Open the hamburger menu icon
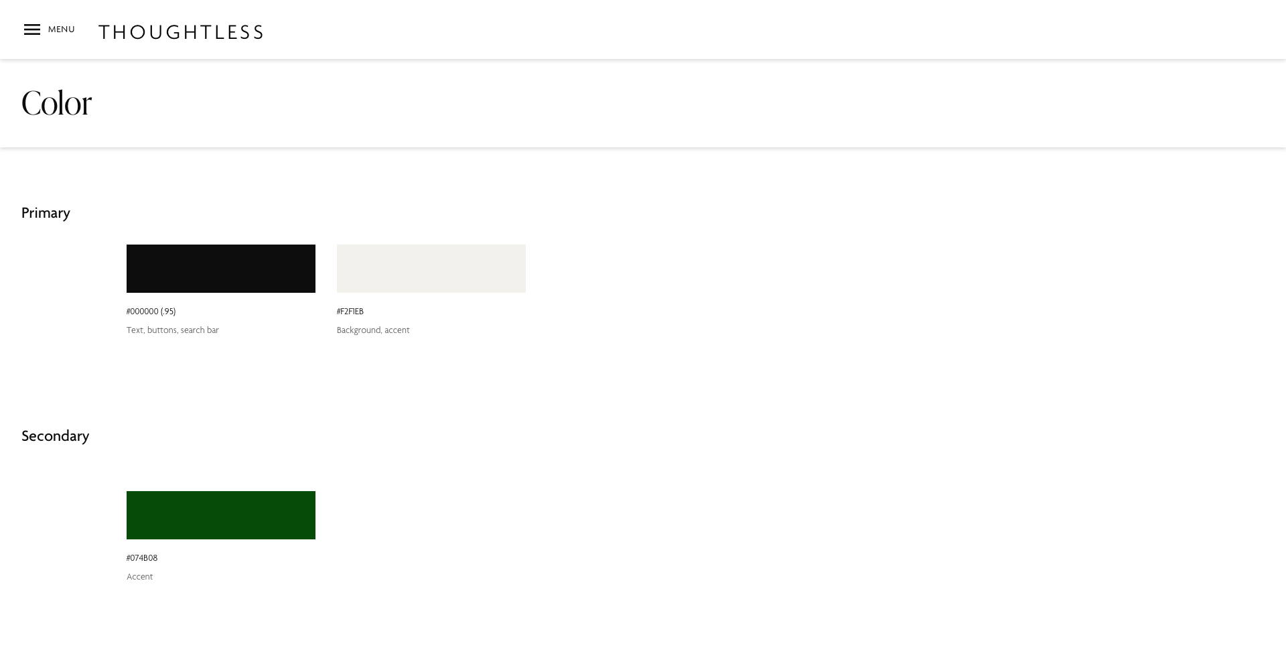Screen dimensions: 1286x668 32,29
